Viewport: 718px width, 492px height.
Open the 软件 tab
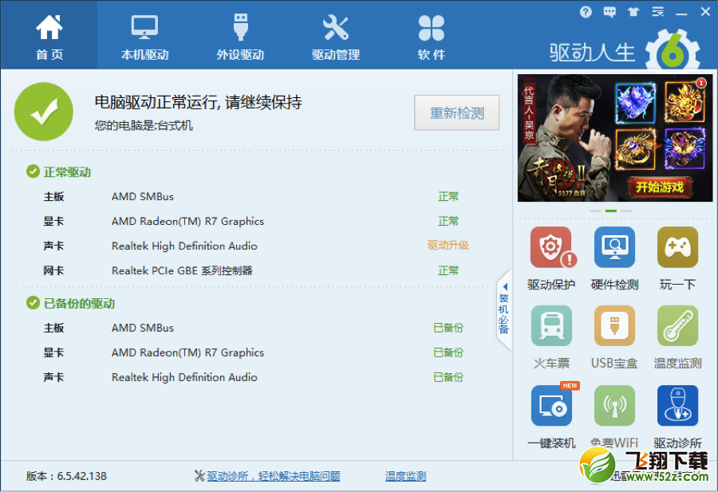[x=431, y=37]
